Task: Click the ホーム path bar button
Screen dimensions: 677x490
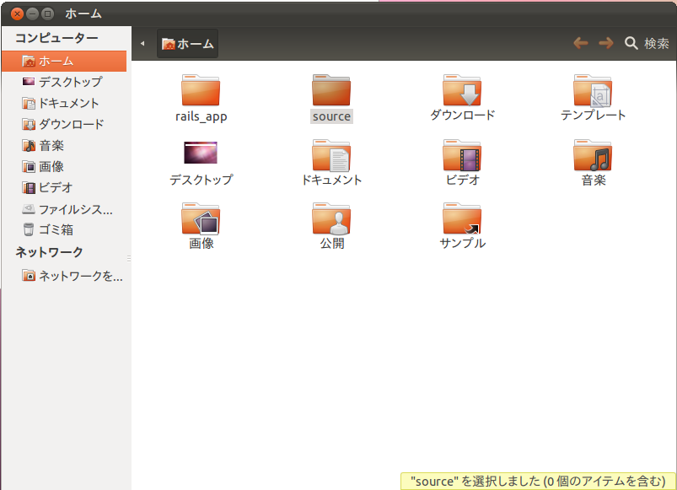Action: (x=187, y=44)
